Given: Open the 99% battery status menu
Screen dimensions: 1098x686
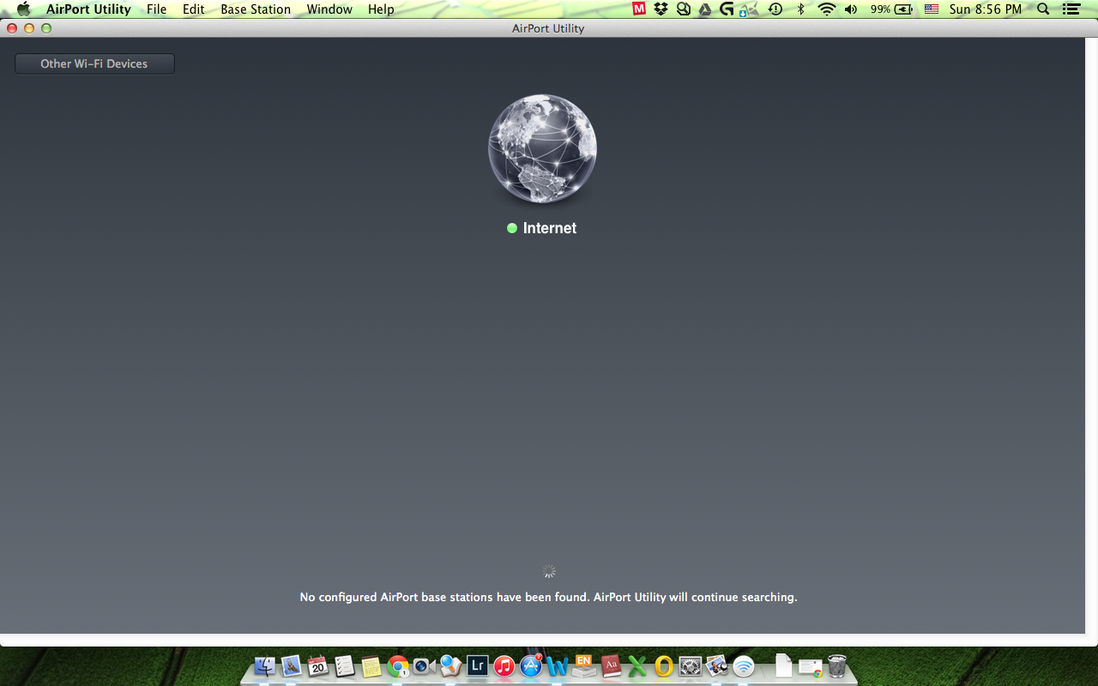Looking at the screenshot, I should pyautogui.click(x=891, y=9).
